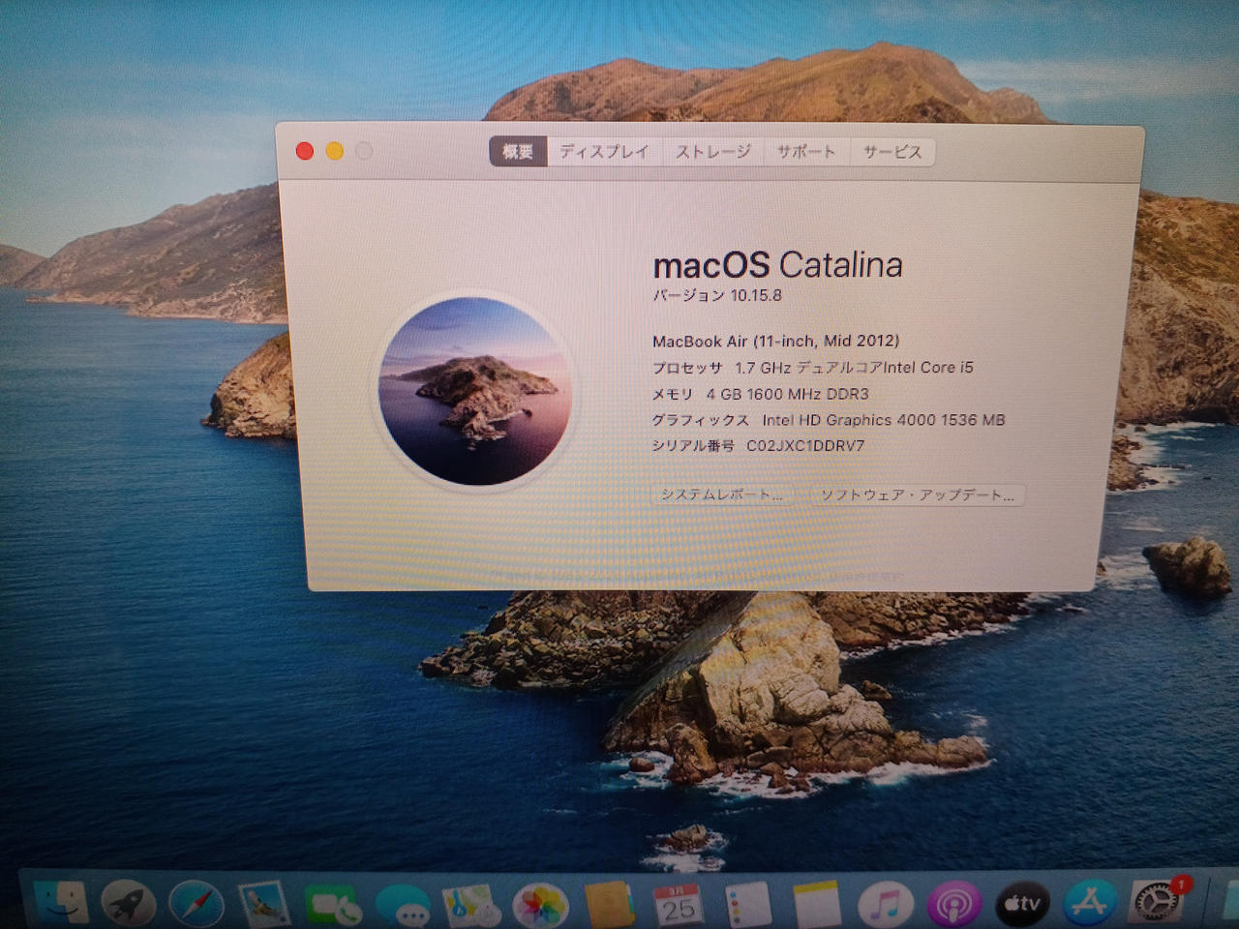Open Finder from the Dock
Image resolution: width=1239 pixels, height=929 pixels.
(60, 902)
